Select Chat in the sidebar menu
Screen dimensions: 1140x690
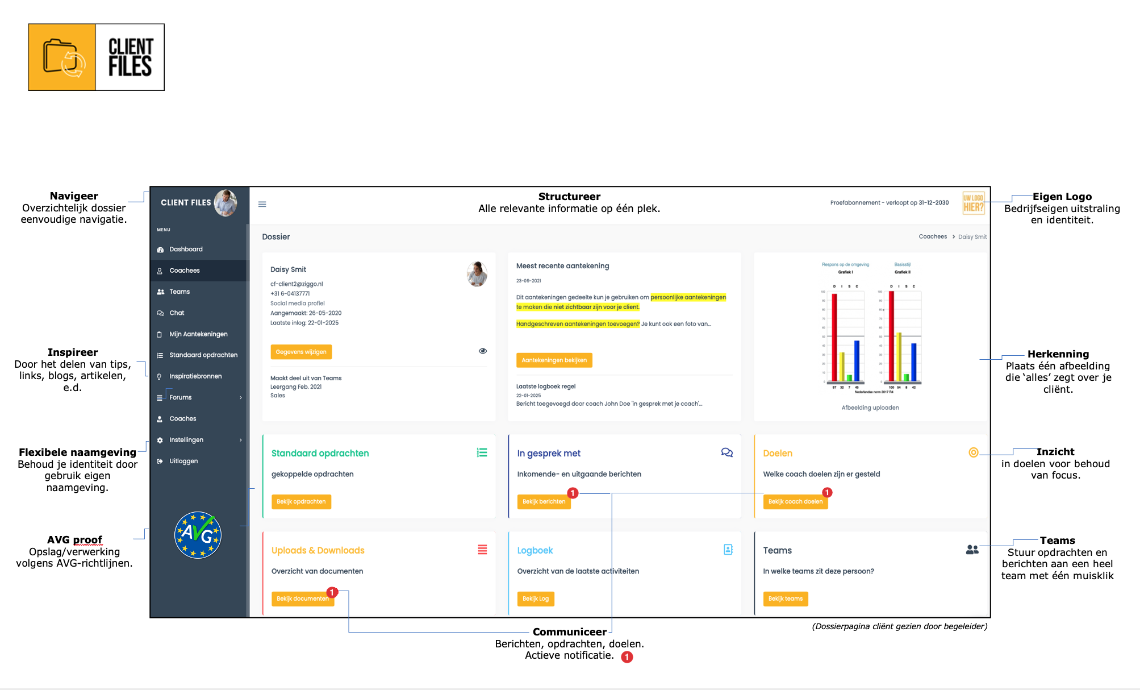[177, 313]
